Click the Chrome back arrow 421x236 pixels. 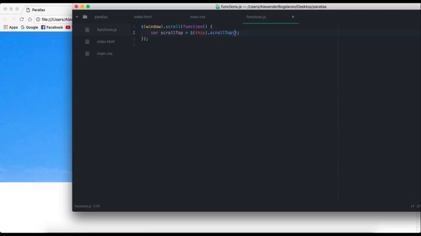pyautogui.click(x=5, y=19)
